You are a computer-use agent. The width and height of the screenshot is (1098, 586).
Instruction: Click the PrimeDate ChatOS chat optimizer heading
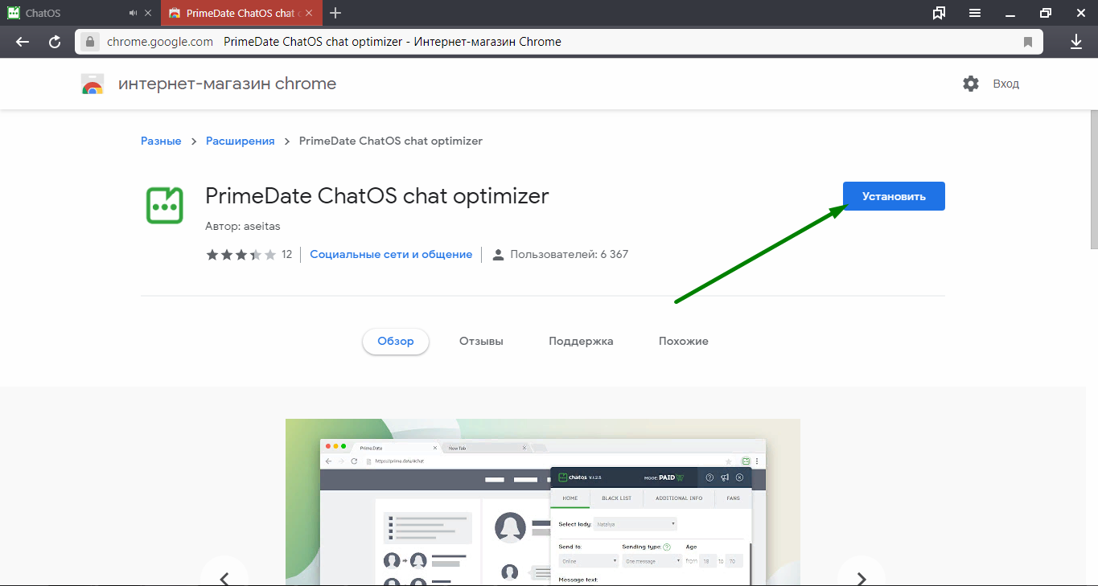pyautogui.click(x=377, y=196)
